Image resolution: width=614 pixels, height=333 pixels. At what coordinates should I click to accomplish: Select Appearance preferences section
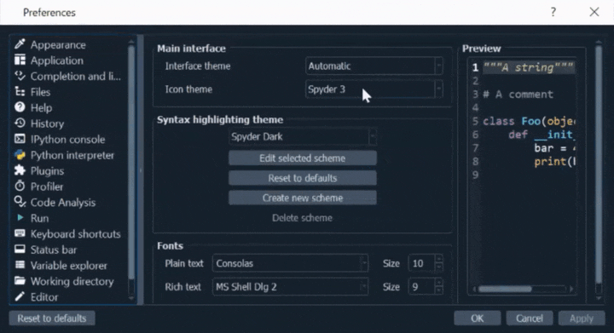[x=58, y=44]
